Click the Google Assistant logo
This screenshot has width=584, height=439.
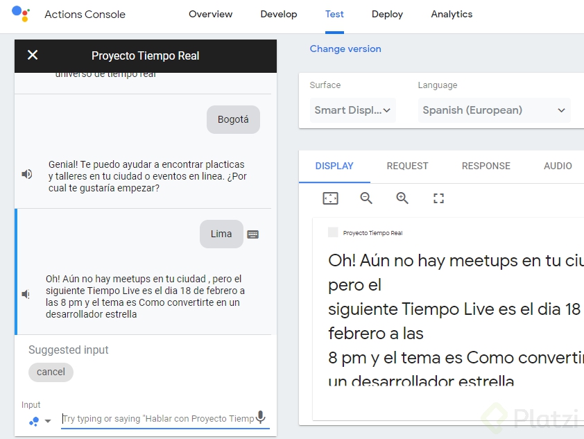pos(21,14)
